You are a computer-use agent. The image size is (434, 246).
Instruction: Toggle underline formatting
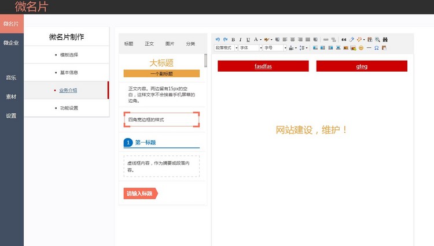click(x=248, y=39)
